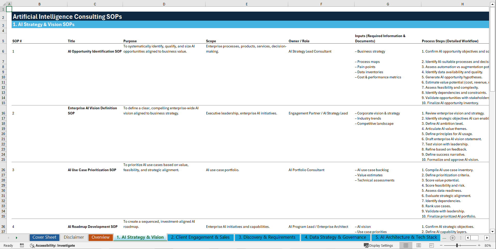Switch to Normal view icon in status bar
The width and height of the screenshot is (496, 249).
[406, 245]
